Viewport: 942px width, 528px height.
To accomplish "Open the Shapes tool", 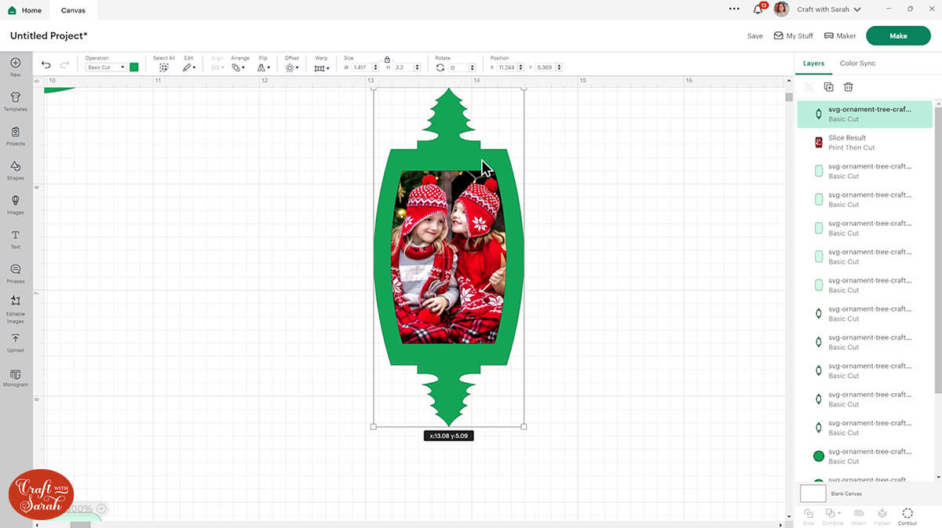I will click(x=15, y=169).
